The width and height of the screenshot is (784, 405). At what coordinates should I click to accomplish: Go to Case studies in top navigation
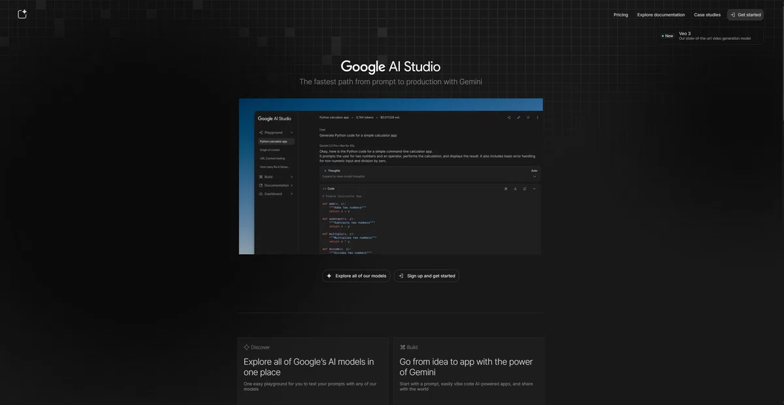tap(707, 14)
